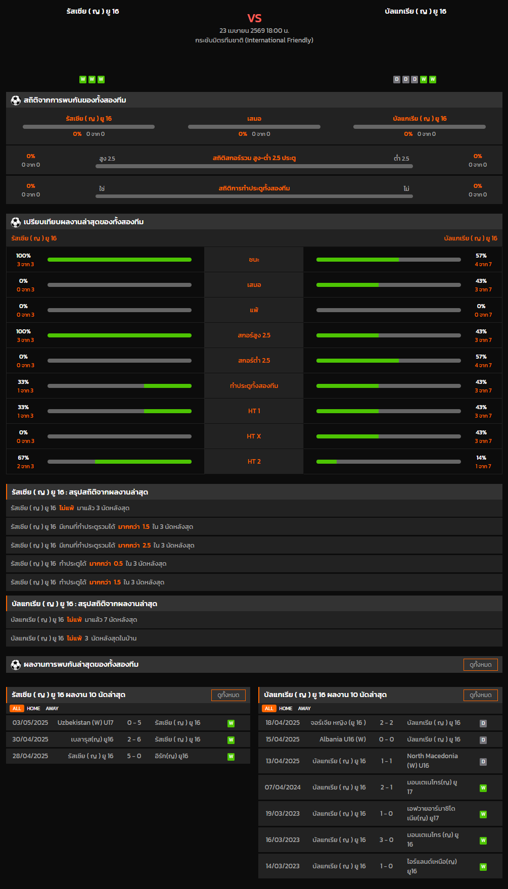Select HOME filter in the Bulgaria U16 results panel
The width and height of the screenshot is (508, 889).
pyautogui.click(x=286, y=709)
